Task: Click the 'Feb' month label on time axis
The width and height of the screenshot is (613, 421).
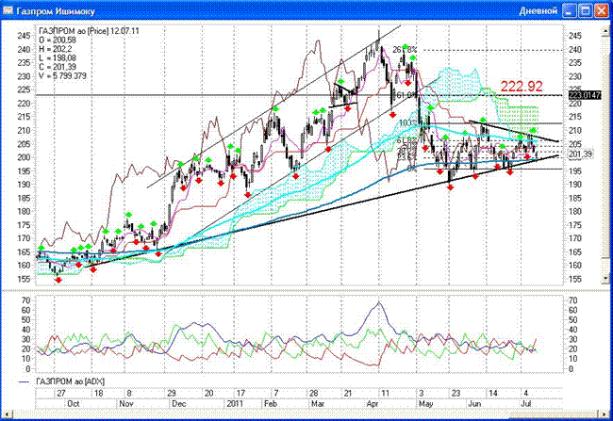Action: pyautogui.click(x=271, y=404)
